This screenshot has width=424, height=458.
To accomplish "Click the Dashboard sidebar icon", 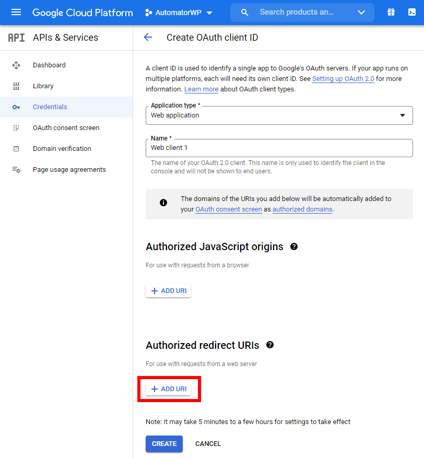I will (16, 65).
